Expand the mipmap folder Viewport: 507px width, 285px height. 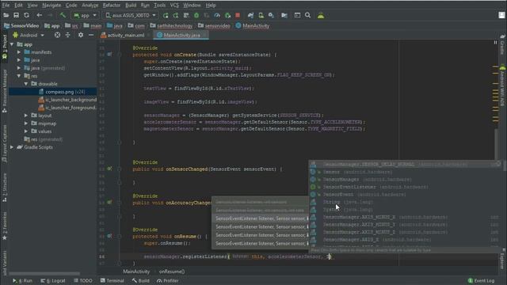click(26, 123)
